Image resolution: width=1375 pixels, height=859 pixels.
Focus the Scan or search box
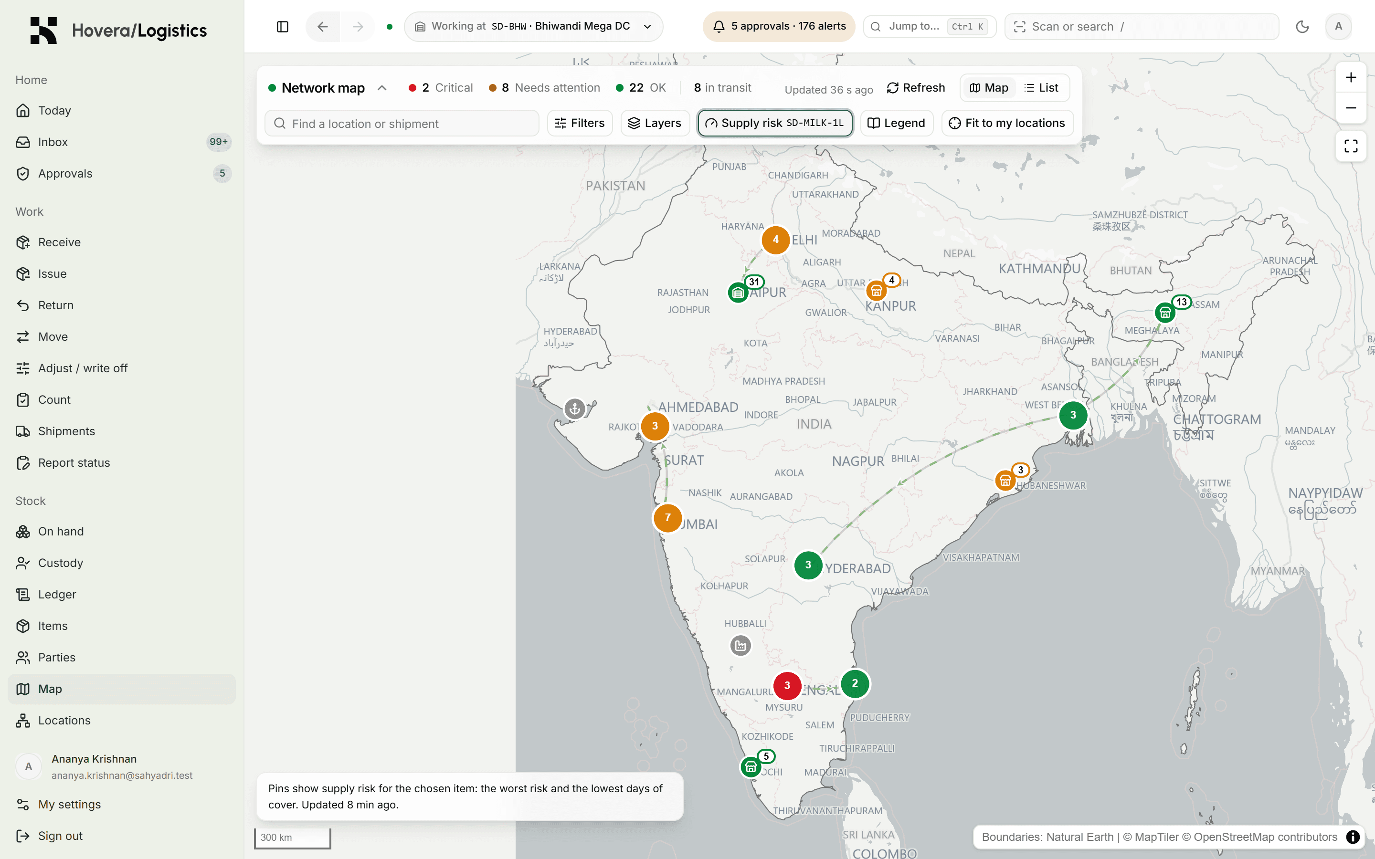point(1142,27)
